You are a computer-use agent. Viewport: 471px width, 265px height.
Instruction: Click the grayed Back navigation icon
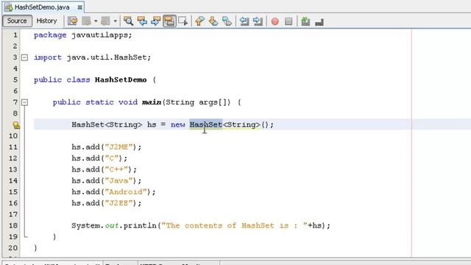(87, 21)
